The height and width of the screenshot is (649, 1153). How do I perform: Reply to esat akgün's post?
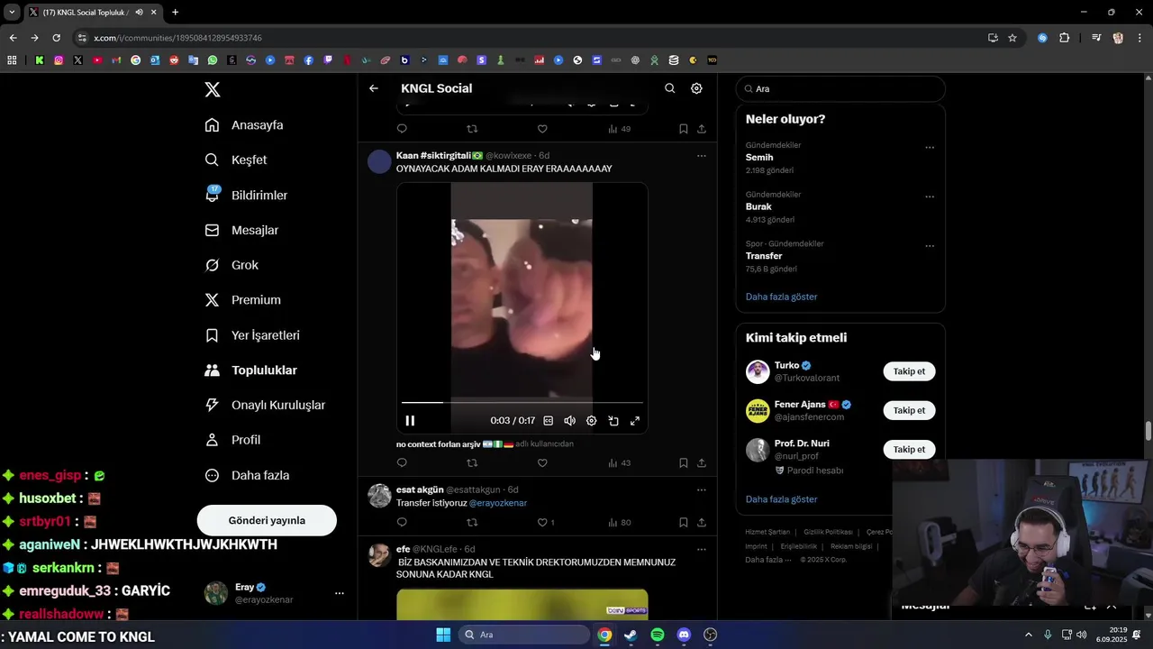pyautogui.click(x=402, y=523)
